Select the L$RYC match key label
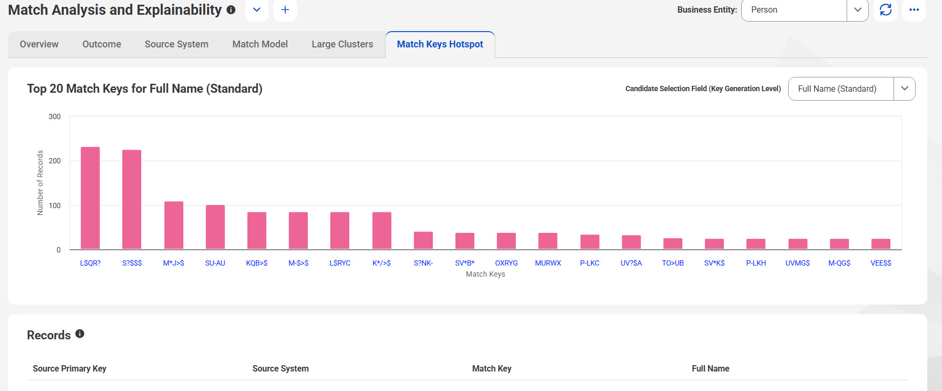This screenshot has width=942, height=391. point(340,263)
